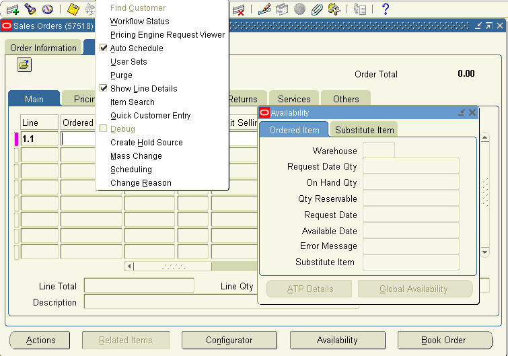Click the Attachments paperclip icon
This screenshot has height=356, width=508.
pyautogui.click(x=316, y=9)
